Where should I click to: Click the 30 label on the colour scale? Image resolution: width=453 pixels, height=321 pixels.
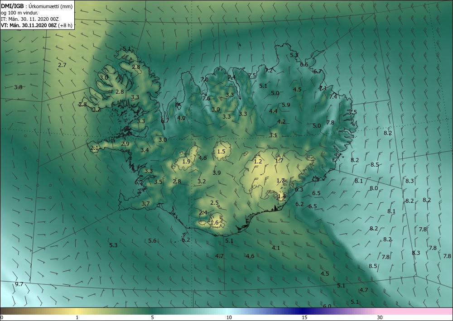380,318
